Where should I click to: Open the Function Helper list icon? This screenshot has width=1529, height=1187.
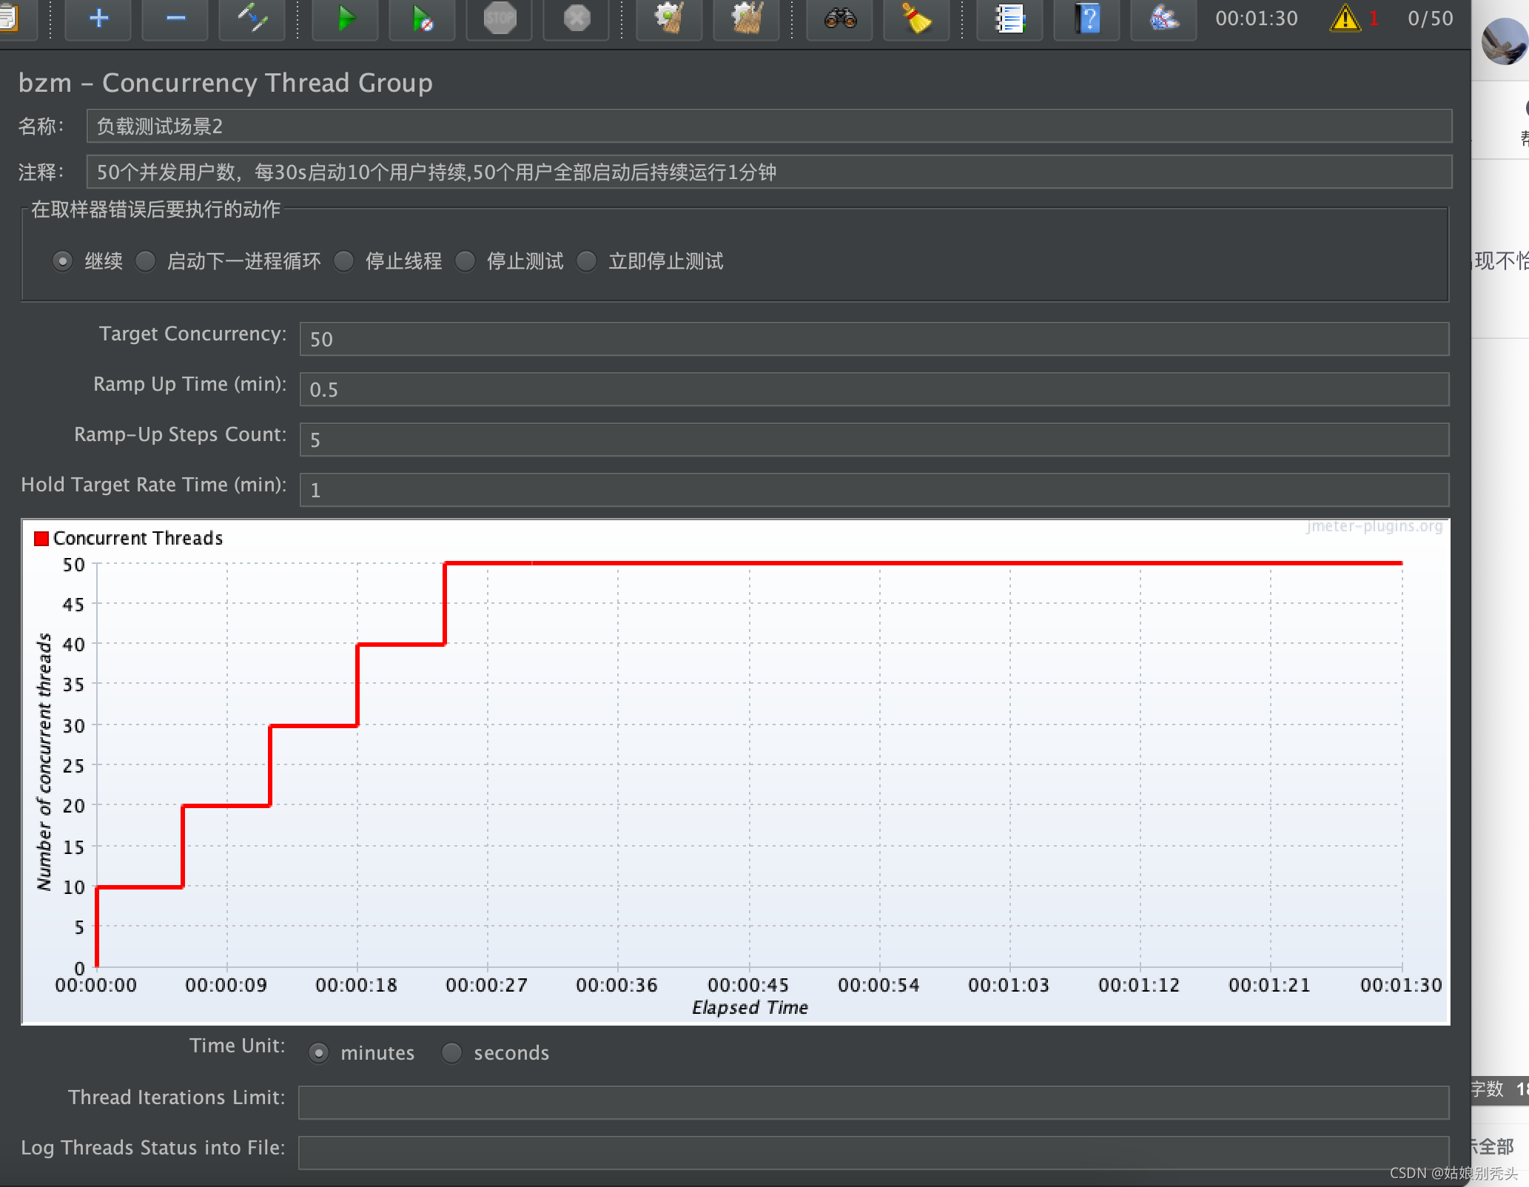1009,19
